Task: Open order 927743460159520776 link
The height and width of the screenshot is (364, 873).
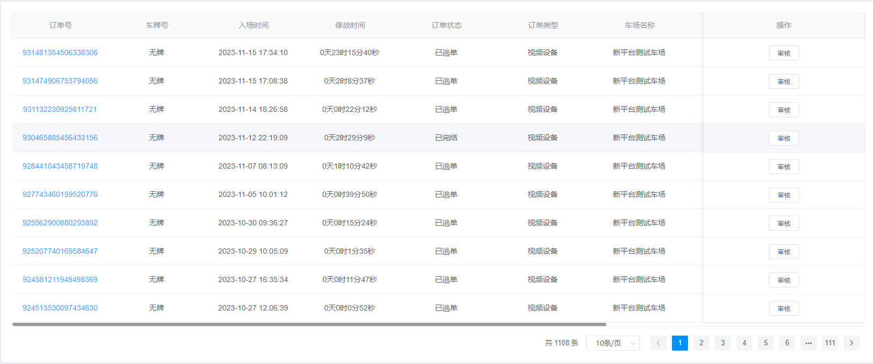Action: pyautogui.click(x=60, y=194)
